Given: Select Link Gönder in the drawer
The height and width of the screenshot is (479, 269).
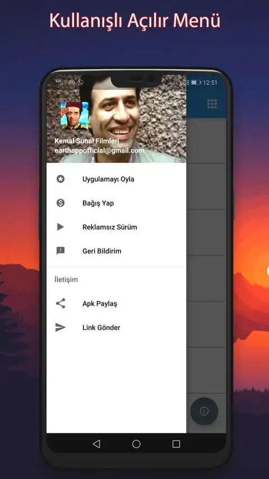Looking at the screenshot, I should pos(116,327).
